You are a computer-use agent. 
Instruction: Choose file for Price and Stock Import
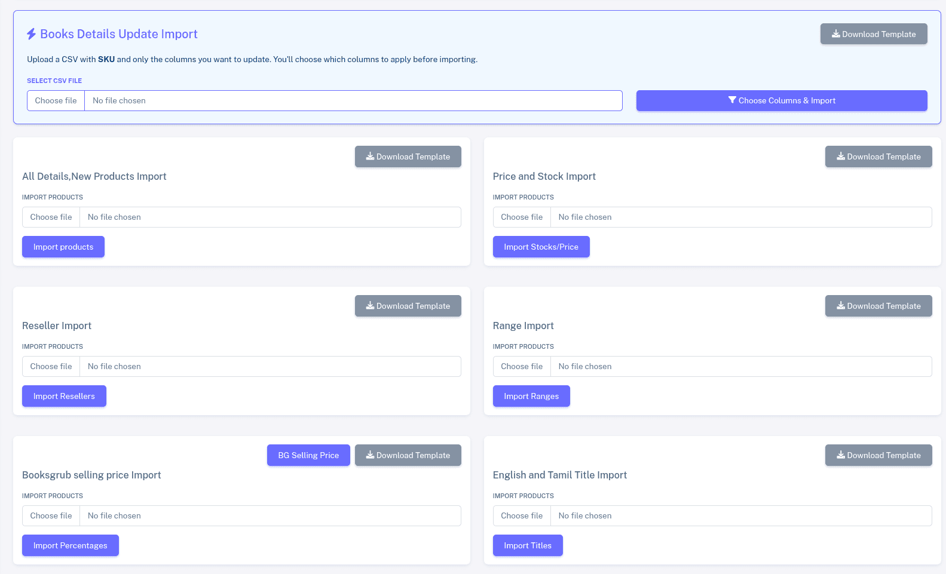point(522,217)
